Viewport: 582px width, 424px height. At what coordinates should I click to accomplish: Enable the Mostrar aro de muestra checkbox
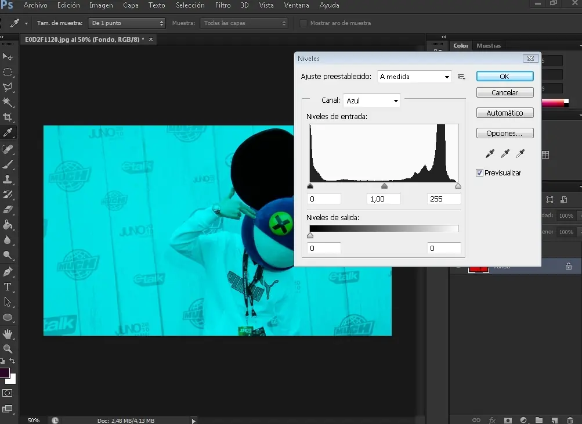coord(303,23)
